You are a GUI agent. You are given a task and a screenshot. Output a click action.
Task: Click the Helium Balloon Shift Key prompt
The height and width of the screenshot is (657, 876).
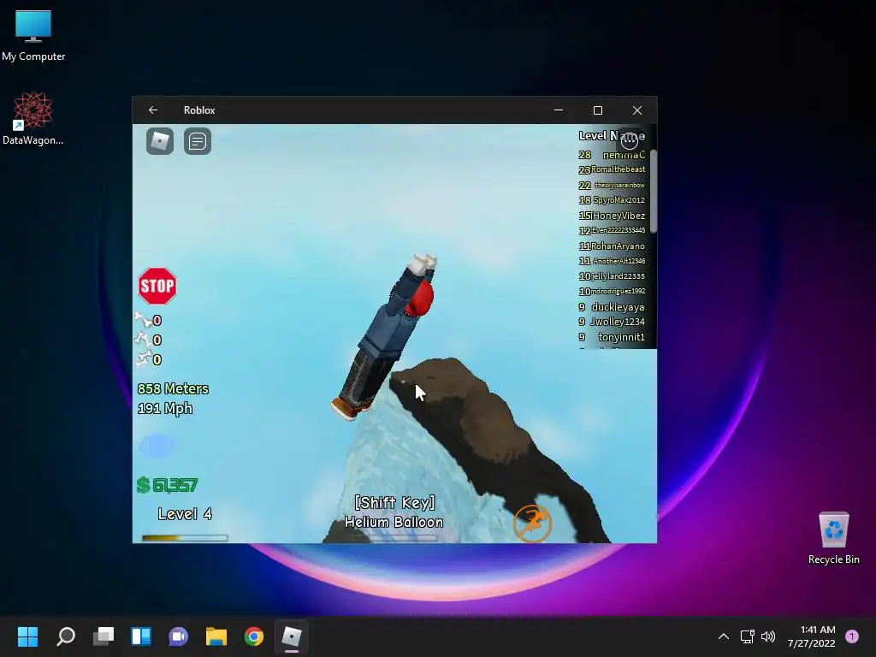pos(394,512)
